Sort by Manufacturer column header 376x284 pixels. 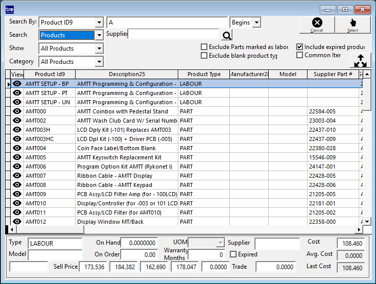(249, 74)
